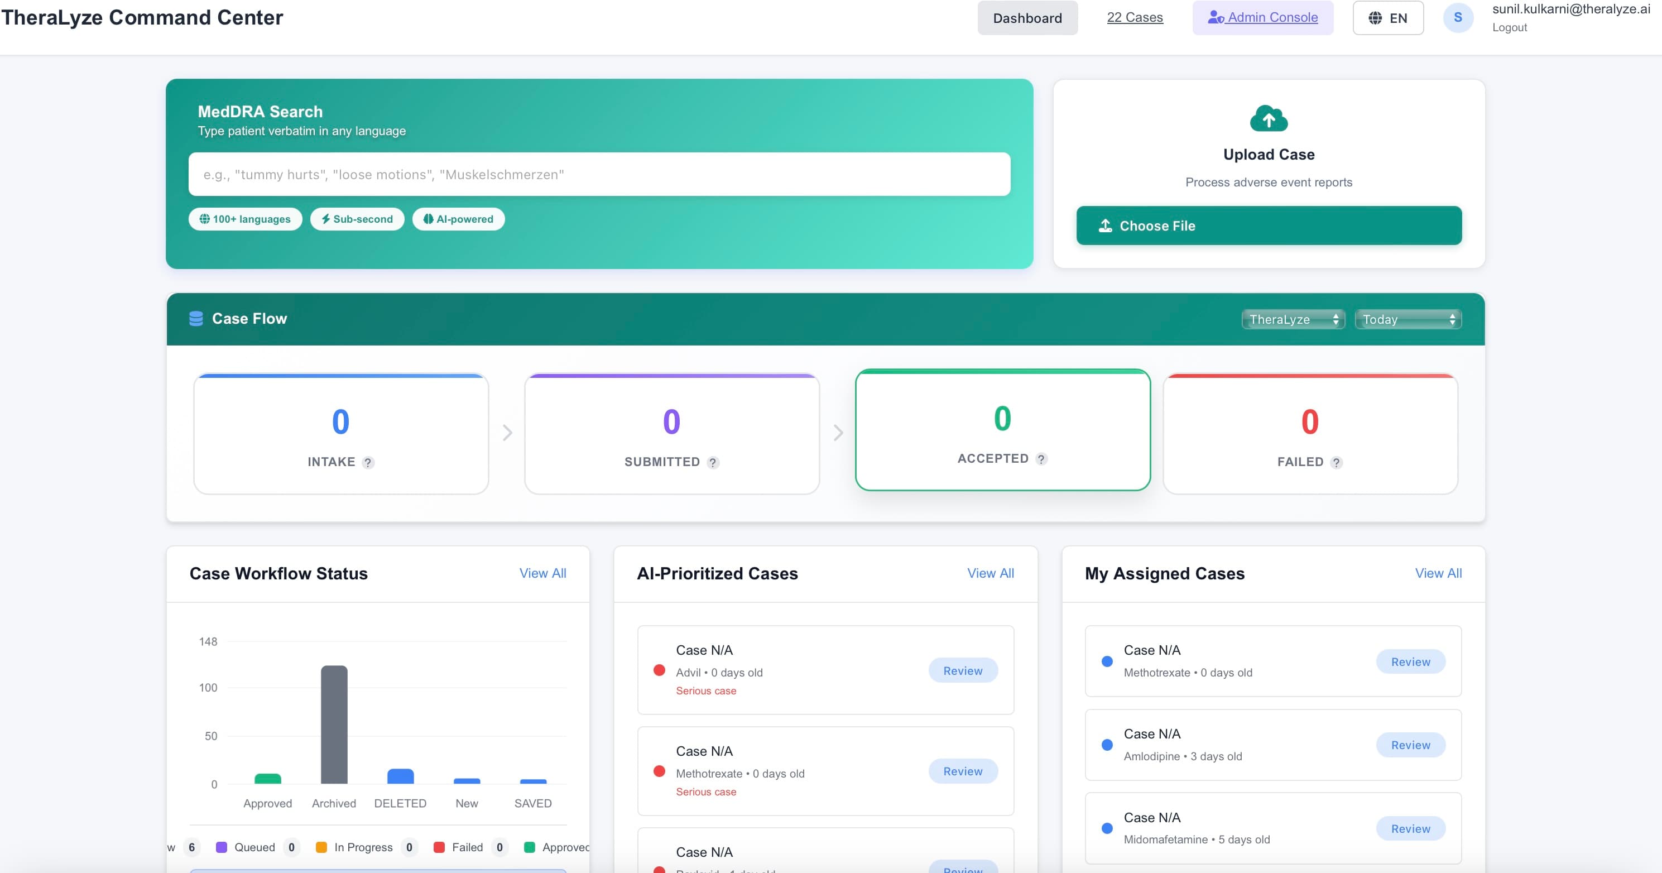The width and height of the screenshot is (1662, 873).
Task: Open the INTAKE help question mark
Action: pyautogui.click(x=368, y=463)
